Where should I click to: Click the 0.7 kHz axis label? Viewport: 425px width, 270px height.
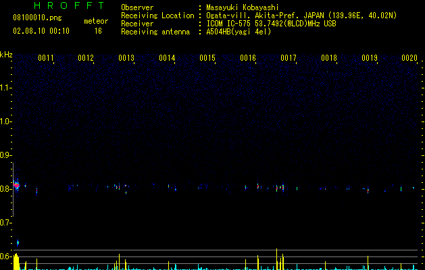5,223
